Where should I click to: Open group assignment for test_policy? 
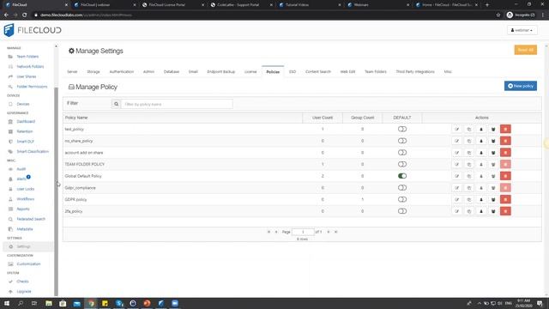[493, 130]
